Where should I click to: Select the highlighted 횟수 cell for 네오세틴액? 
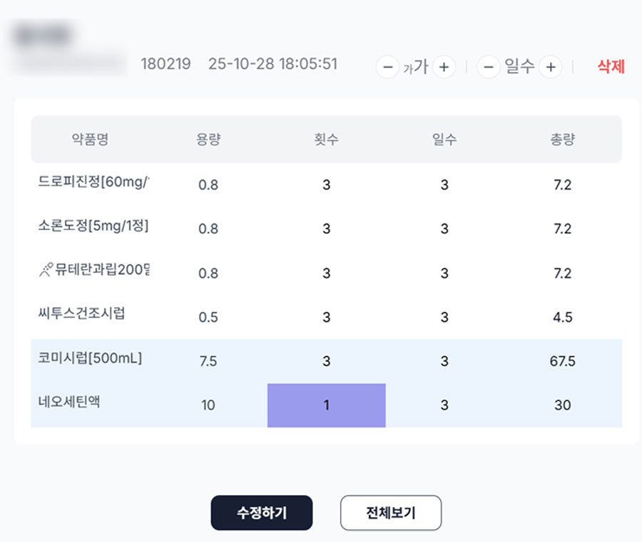[326, 405]
